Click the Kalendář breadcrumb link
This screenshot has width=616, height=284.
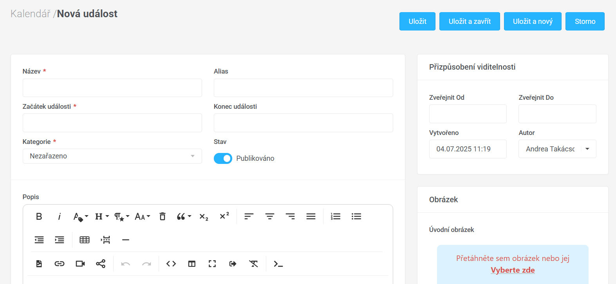pos(31,14)
